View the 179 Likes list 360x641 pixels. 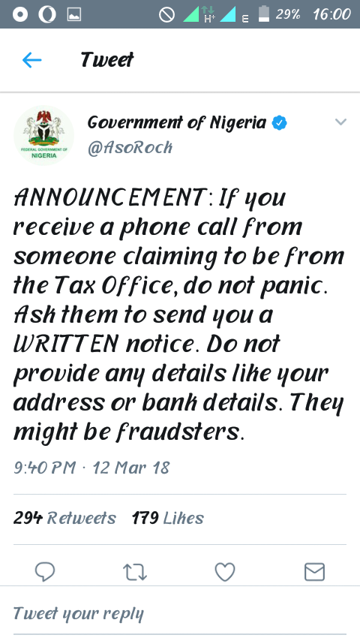pyautogui.click(x=167, y=518)
